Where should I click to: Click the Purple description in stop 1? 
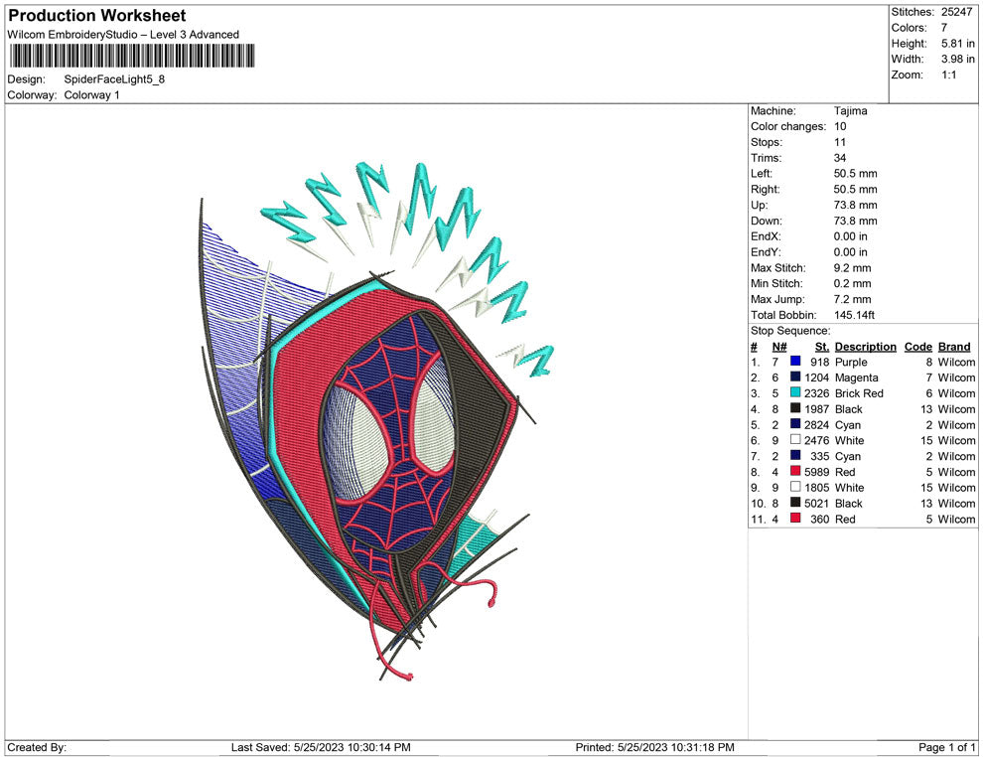[851, 363]
